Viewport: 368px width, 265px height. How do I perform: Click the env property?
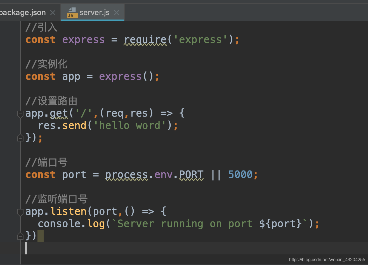(x=164, y=175)
